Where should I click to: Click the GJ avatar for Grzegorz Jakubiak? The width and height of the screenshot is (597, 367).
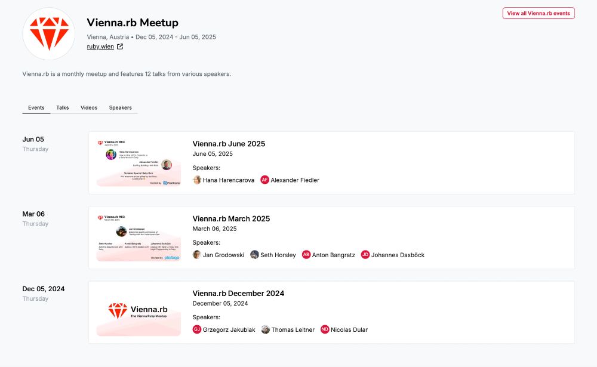coord(197,329)
